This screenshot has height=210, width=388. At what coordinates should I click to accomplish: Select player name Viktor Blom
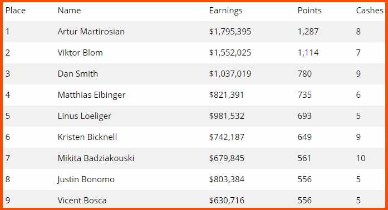(x=80, y=53)
